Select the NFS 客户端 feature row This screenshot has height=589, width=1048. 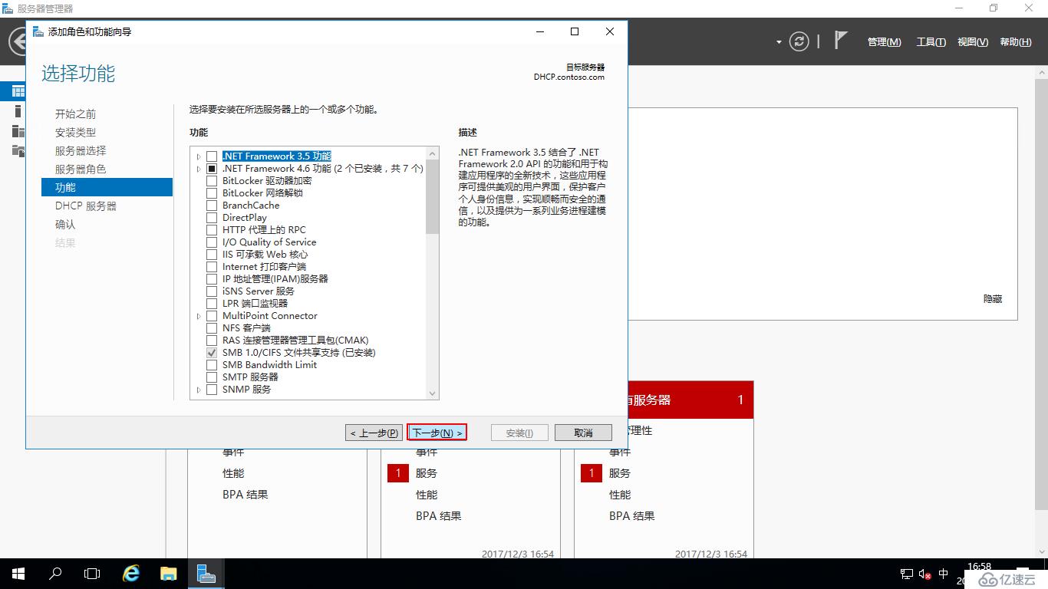click(x=246, y=328)
